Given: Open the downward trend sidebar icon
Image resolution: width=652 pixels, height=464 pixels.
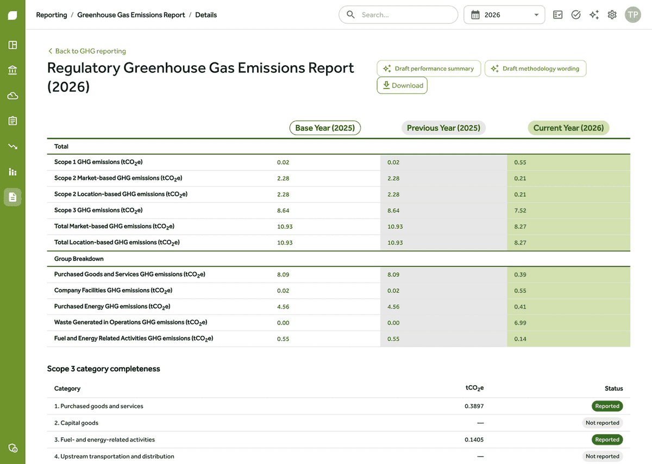Looking at the screenshot, I should pyautogui.click(x=12, y=146).
